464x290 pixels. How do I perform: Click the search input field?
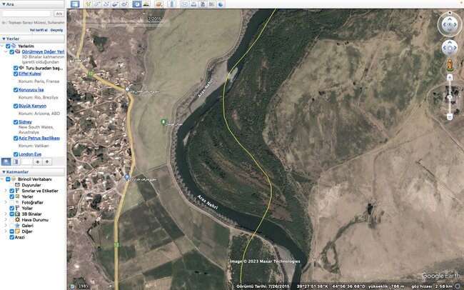click(26, 14)
